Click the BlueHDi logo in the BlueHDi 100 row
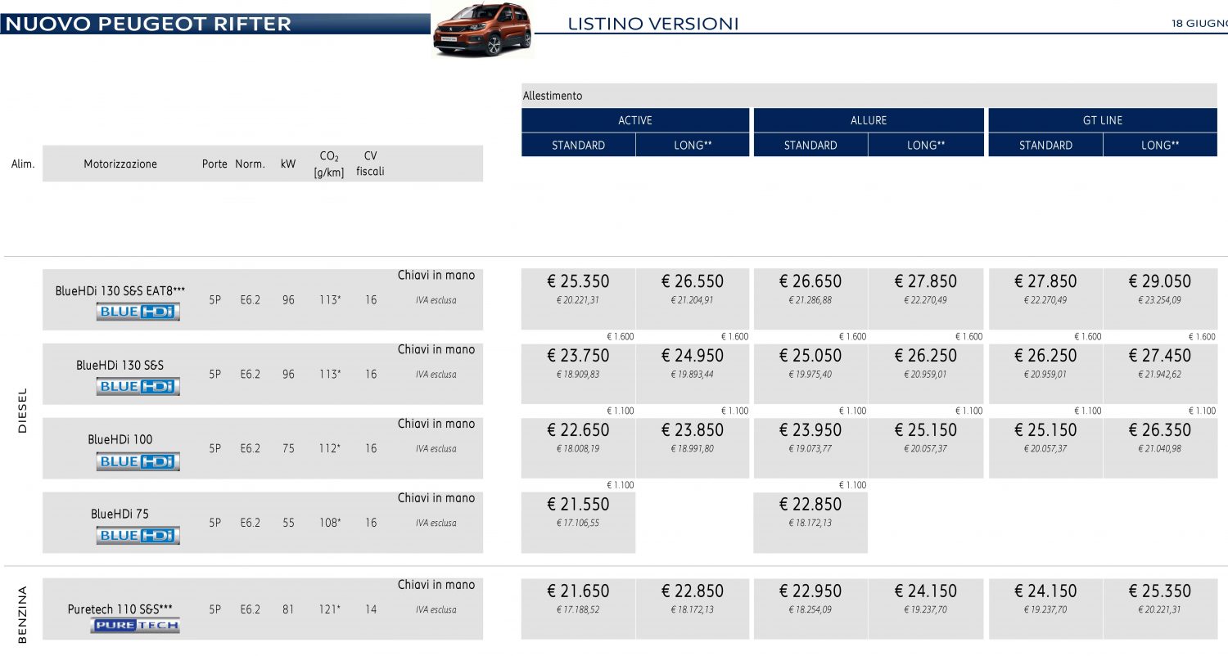The height and width of the screenshot is (656, 1228). tap(138, 461)
